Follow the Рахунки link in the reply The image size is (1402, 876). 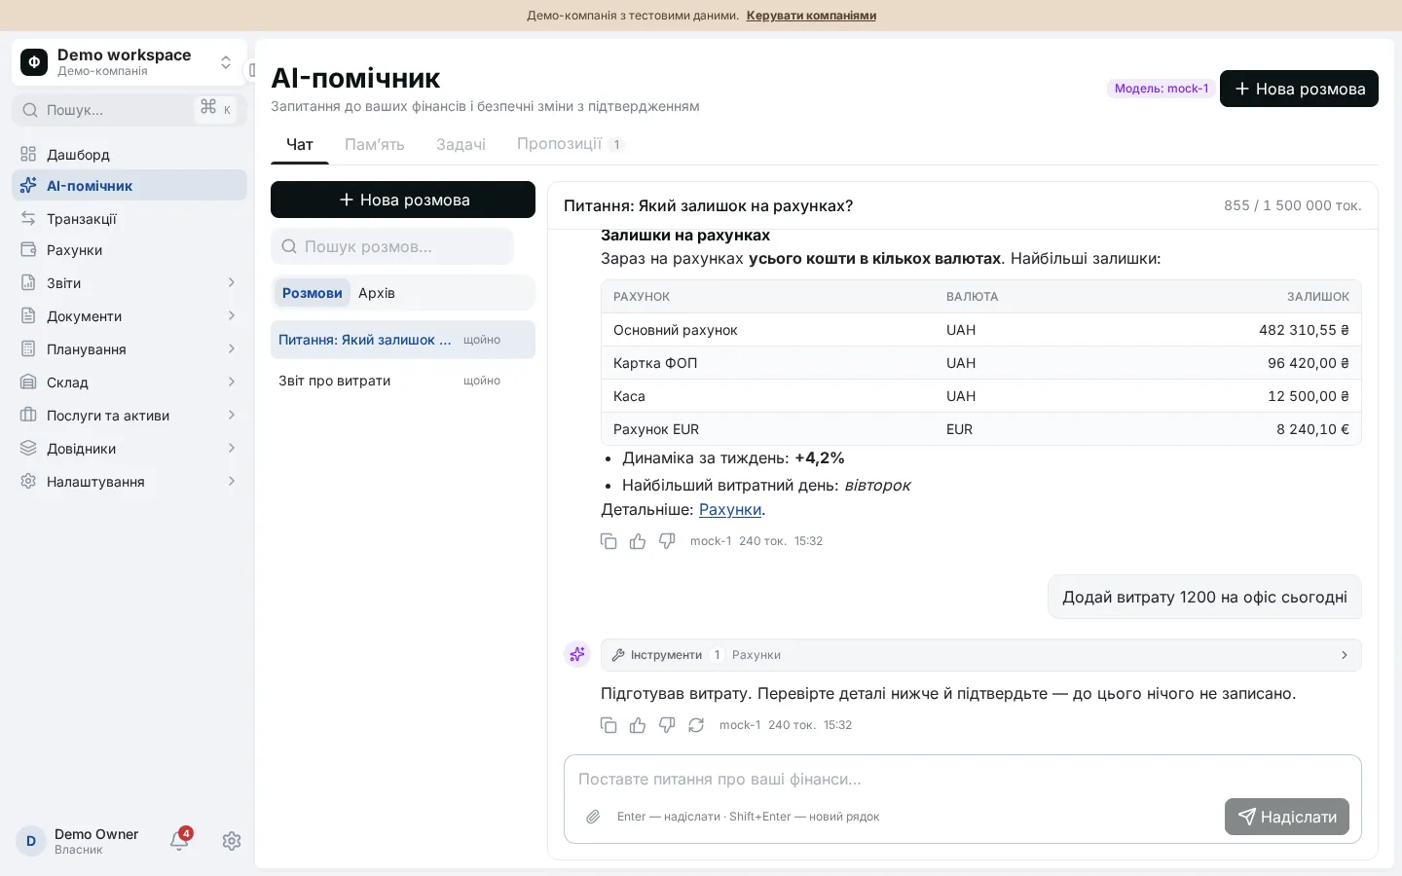[730, 509]
